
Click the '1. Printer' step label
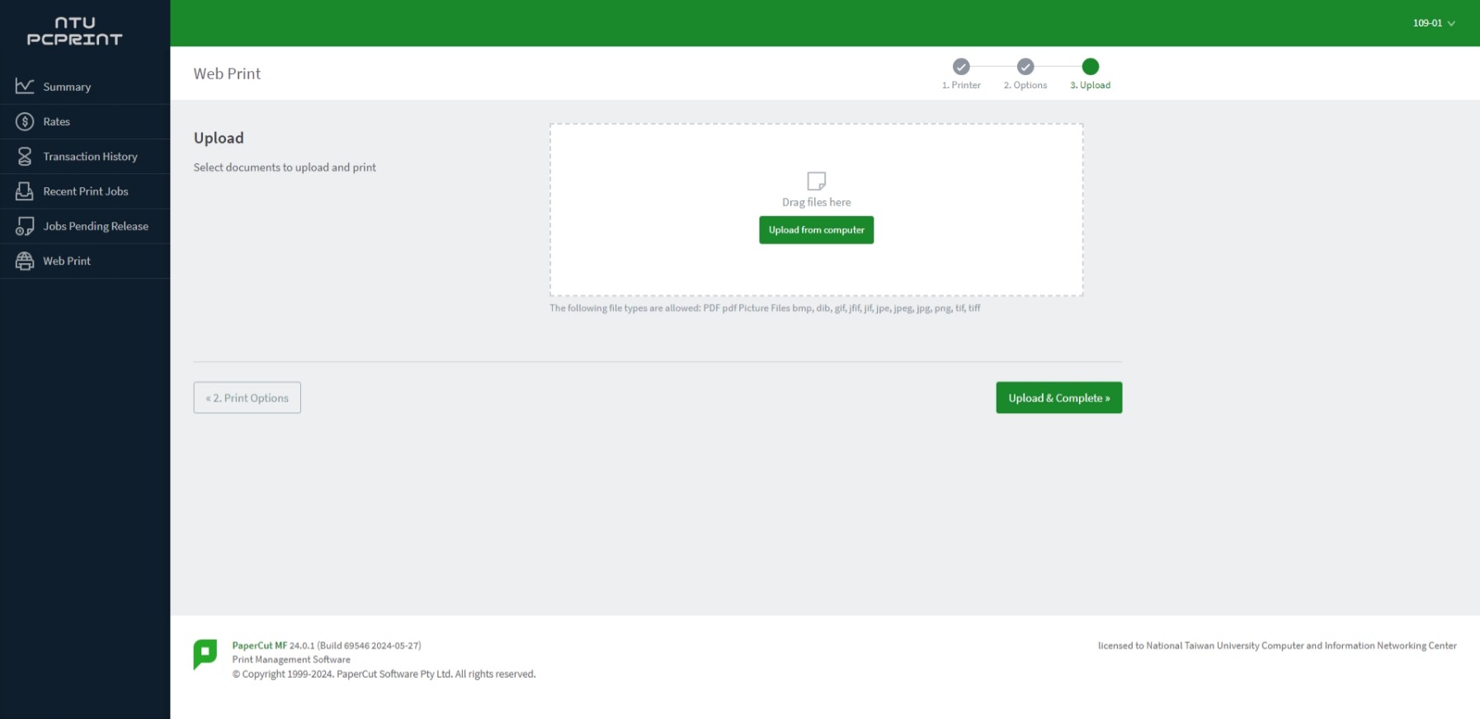pos(961,85)
